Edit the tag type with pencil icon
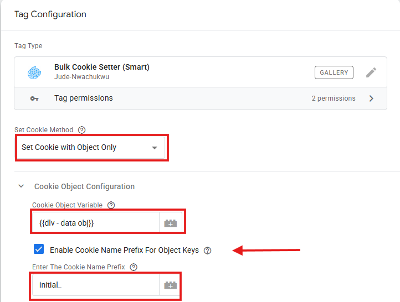 (371, 72)
